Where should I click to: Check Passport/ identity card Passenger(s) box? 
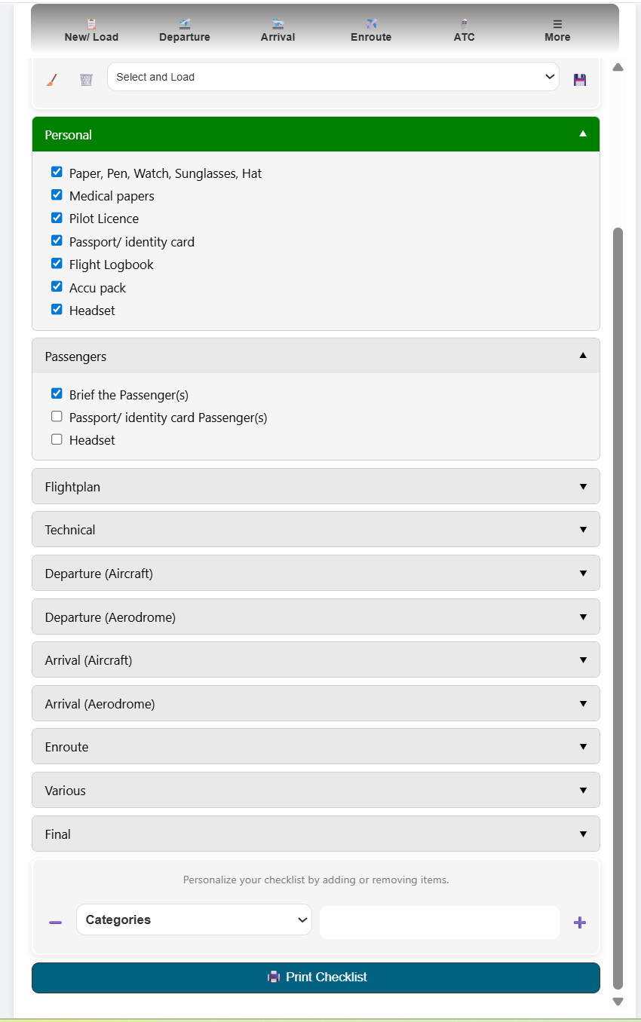click(57, 417)
